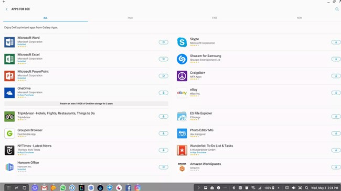Switch to the Paid tab
Image resolution: width=341 pixels, height=191 pixels.
click(x=130, y=18)
